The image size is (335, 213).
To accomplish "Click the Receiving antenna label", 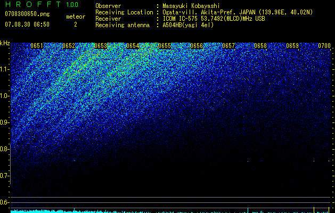I will 122,25.
